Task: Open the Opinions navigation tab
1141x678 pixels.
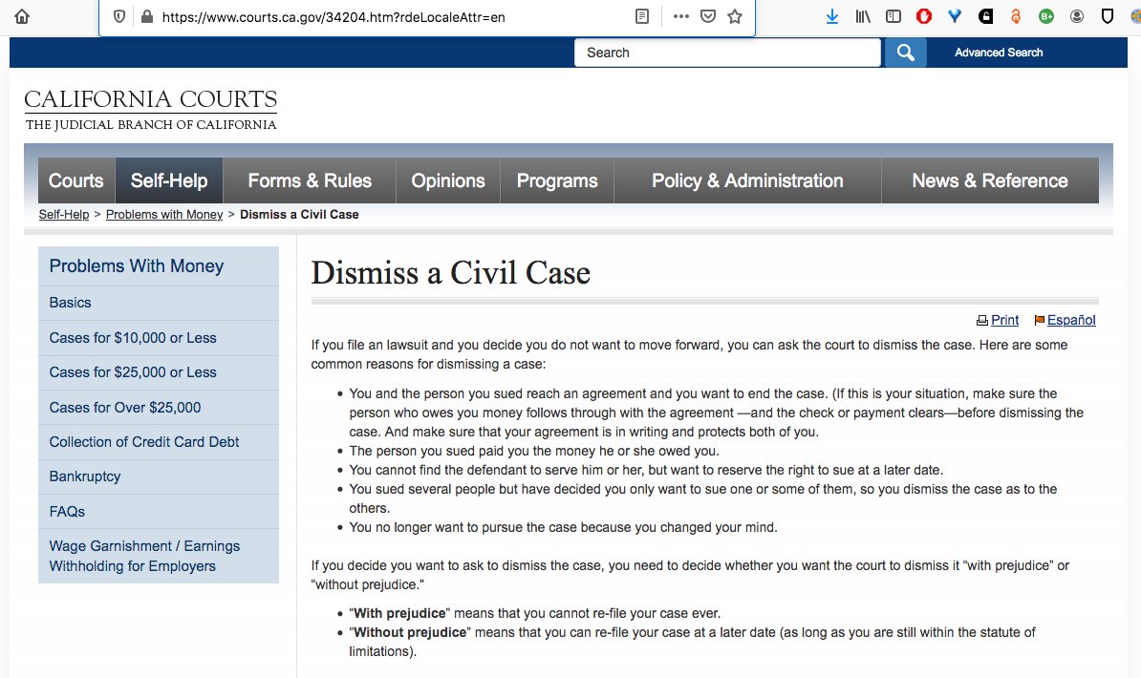Action: 448,180
